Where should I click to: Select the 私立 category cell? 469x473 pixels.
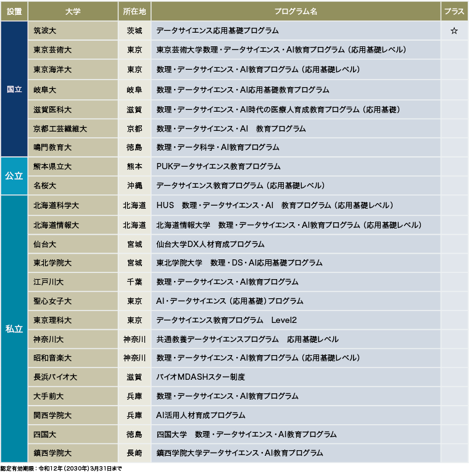[14, 329]
